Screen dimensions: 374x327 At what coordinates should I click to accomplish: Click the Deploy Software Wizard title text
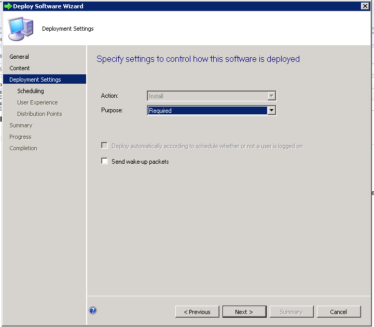point(48,6)
